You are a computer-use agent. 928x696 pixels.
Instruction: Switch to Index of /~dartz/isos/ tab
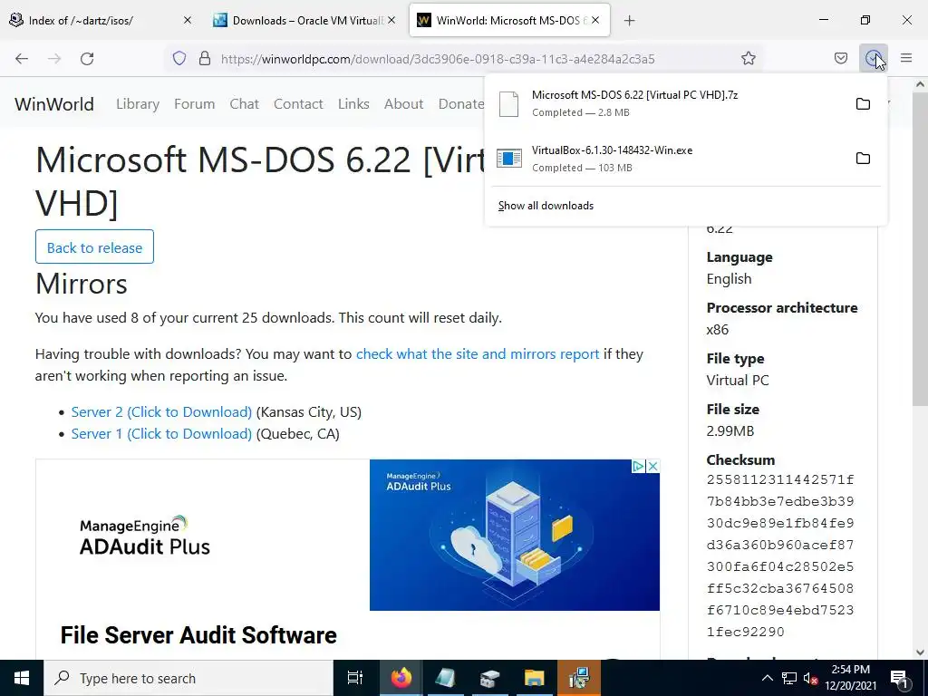coord(101,20)
